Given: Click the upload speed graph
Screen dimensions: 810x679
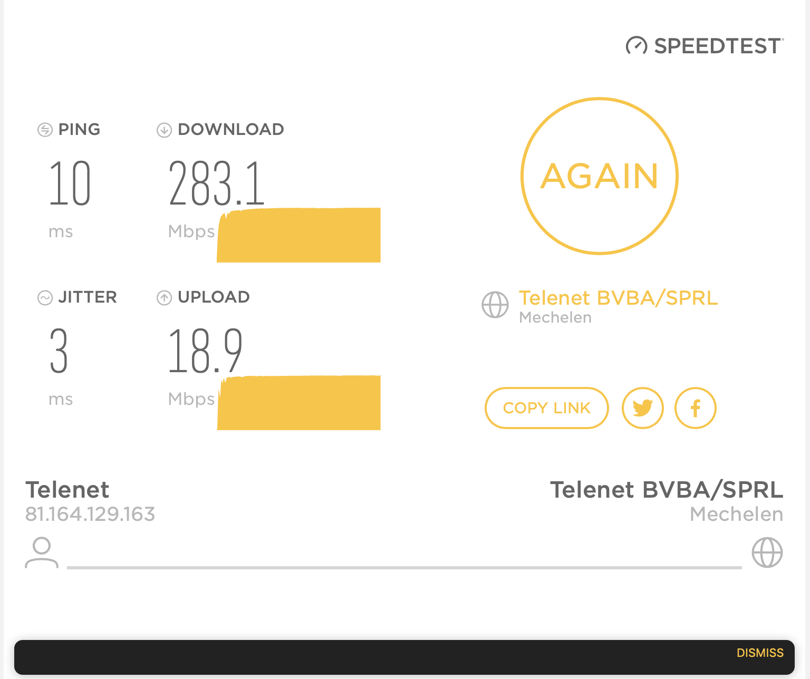Looking at the screenshot, I should point(299,403).
